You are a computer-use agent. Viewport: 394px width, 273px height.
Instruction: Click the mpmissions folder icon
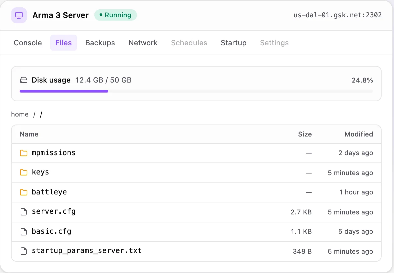click(x=24, y=153)
